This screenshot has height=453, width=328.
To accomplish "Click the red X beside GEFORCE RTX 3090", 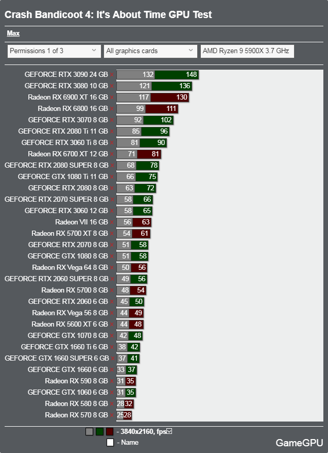I will pos(112,75).
